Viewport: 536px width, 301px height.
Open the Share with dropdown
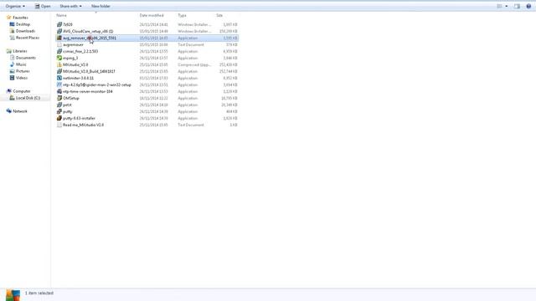[70, 6]
